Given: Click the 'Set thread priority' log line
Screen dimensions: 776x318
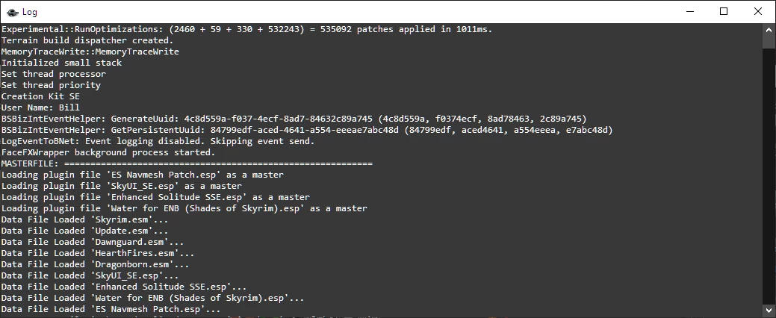Looking at the screenshot, I should (x=51, y=85).
